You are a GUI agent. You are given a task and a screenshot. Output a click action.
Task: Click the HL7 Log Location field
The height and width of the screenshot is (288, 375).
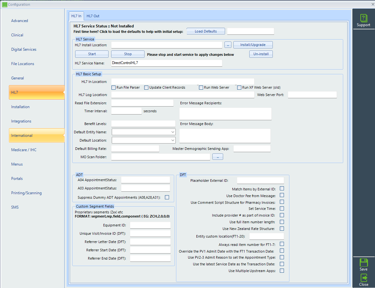pos(183,95)
